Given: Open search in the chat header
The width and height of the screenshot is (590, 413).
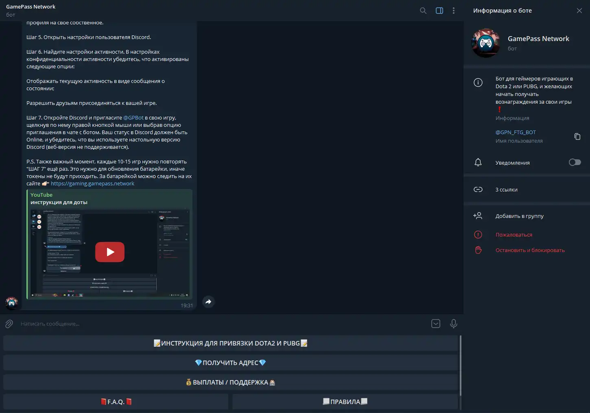Looking at the screenshot, I should [x=423, y=11].
